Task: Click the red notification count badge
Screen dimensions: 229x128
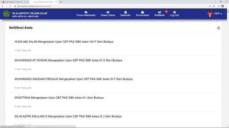Action: pyautogui.click(x=166, y=11)
